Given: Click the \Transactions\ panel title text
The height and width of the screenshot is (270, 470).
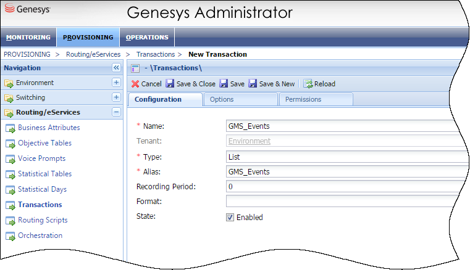Looking at the screenshot, I should [x=176, y=68].
